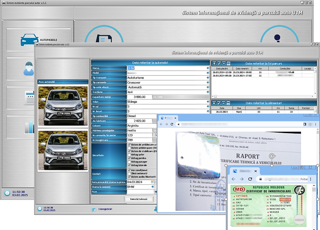Click the Capacitate motor field showing 3 000.00

click(140, 97)
